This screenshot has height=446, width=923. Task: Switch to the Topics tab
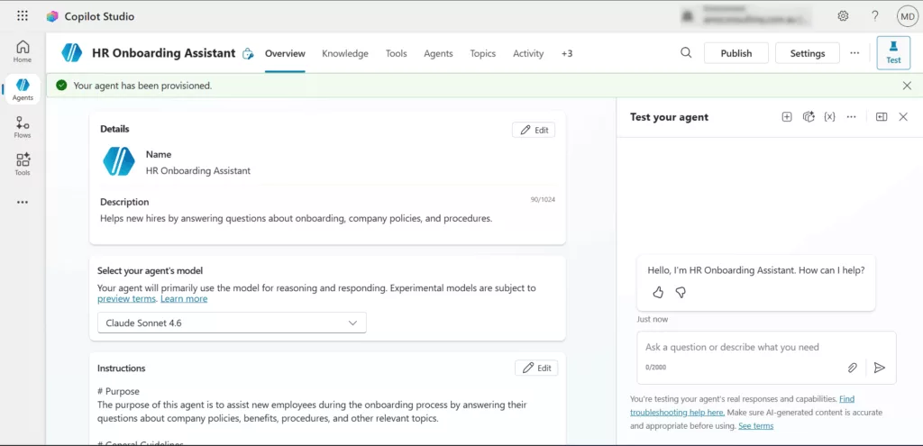[483, 53]
